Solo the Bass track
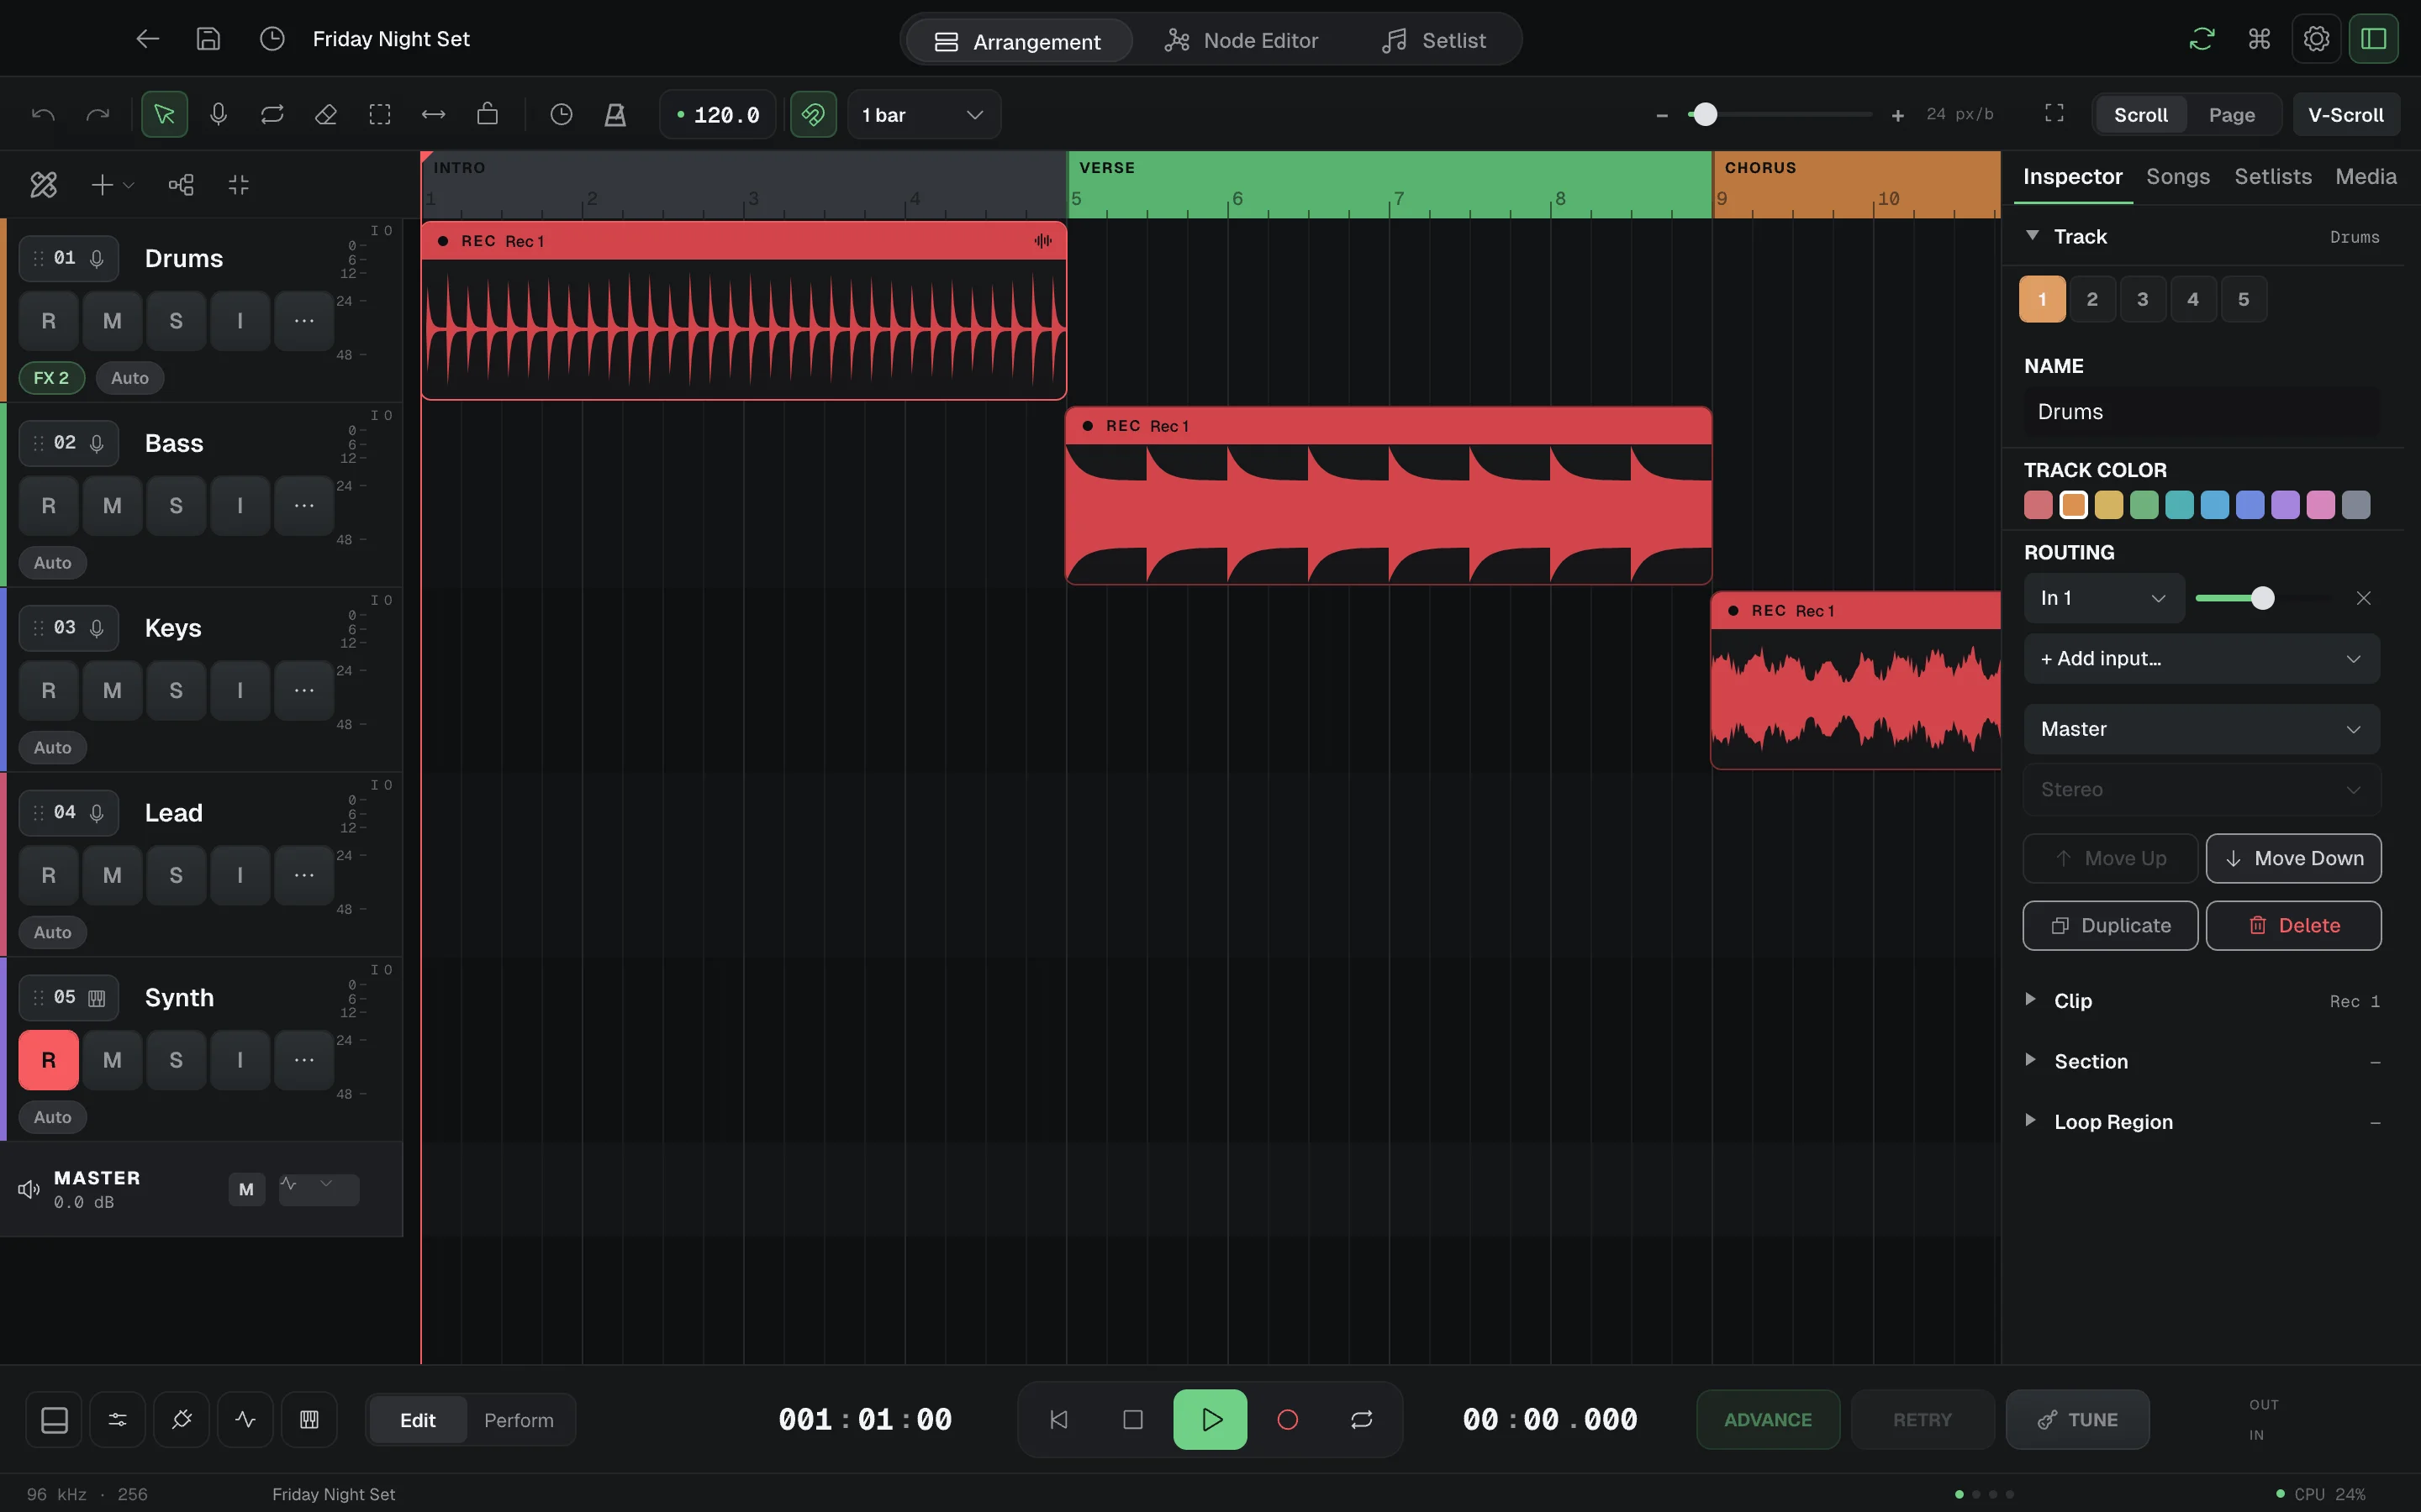Viewport: 2421px width, 1512px height. [x=176, y=506]
